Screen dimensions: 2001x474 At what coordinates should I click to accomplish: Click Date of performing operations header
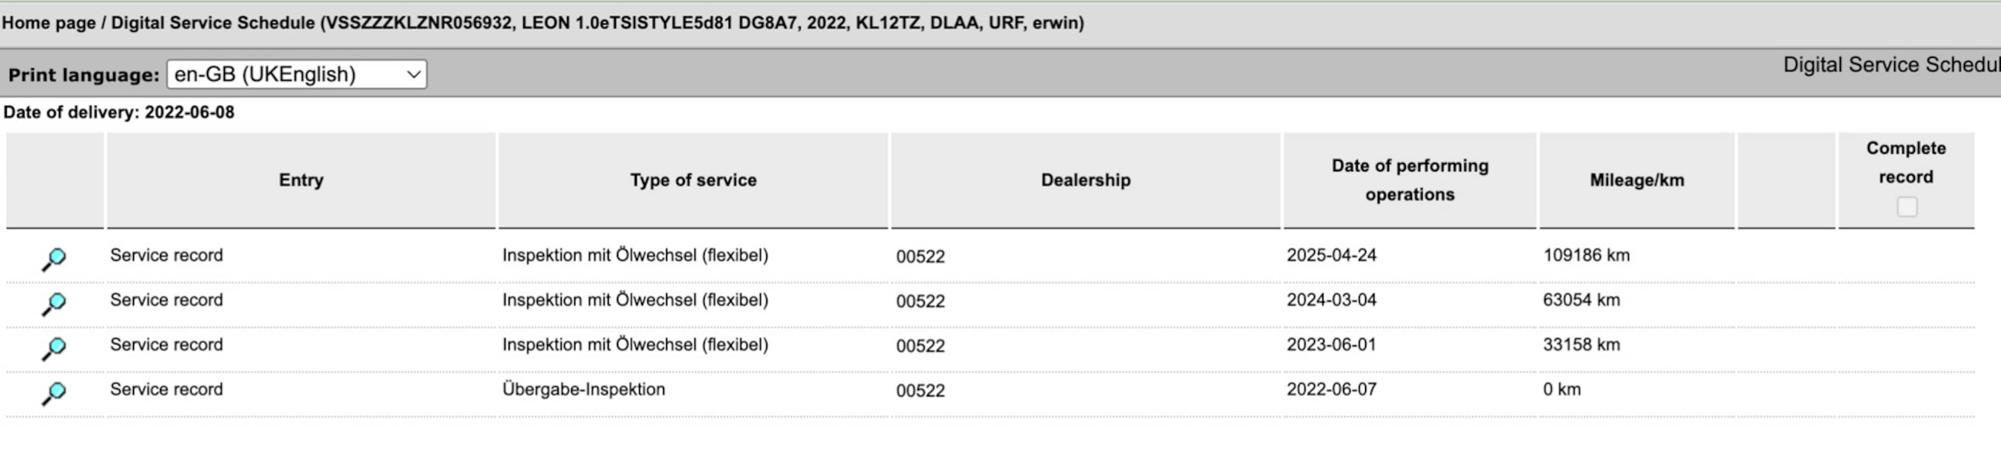[x=1409, y=180]
